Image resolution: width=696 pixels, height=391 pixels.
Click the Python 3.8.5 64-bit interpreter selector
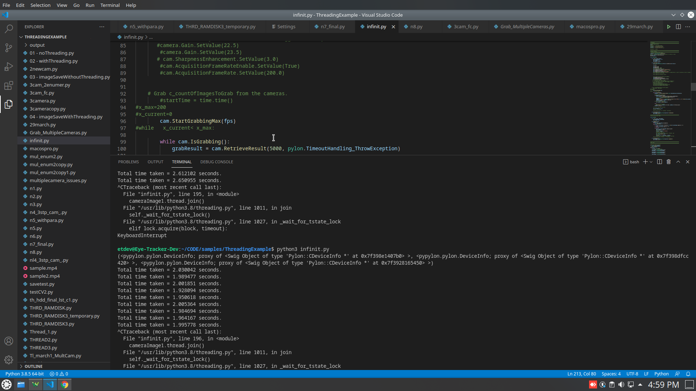25,374
